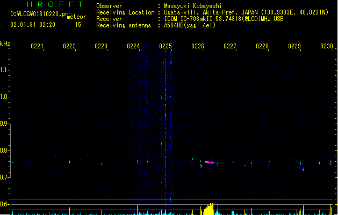
Task: Click the 0226 time marker
Action: coord(198,46)
